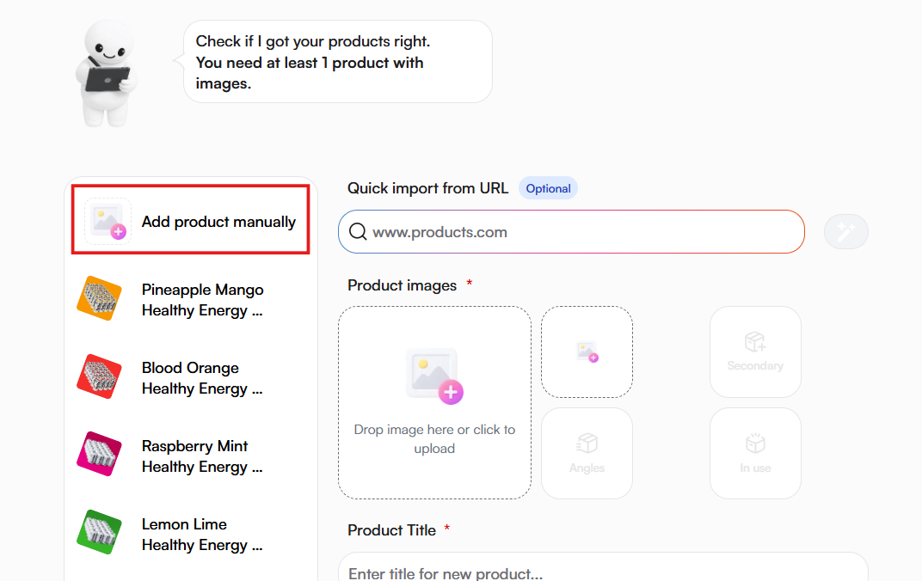Open the Raspberry Mint product thumbnail

(x=99, y=456)
